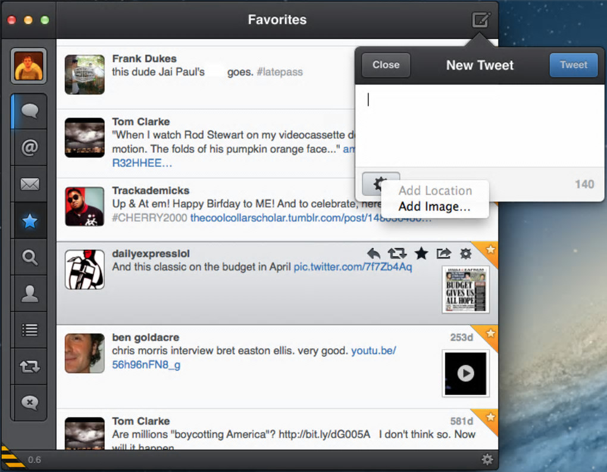Click the 0.6 version label
Screen dimensions: 607x472
pyautogui.click(x=35, y=460)
